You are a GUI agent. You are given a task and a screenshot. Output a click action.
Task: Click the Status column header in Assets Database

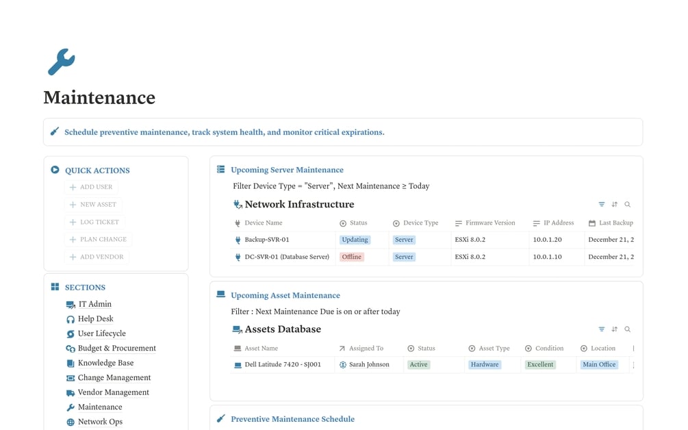[x=426, y=348]
